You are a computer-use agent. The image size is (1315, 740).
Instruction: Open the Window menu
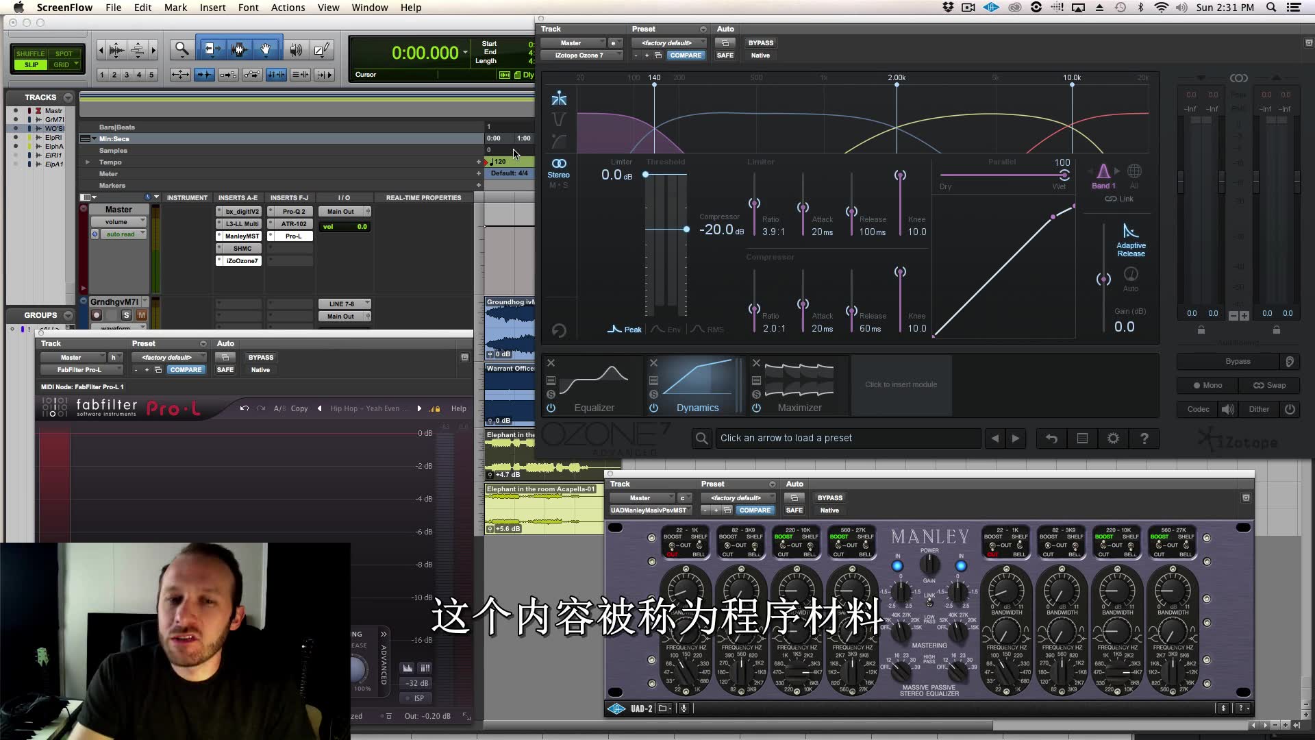(x=369, y=8)
